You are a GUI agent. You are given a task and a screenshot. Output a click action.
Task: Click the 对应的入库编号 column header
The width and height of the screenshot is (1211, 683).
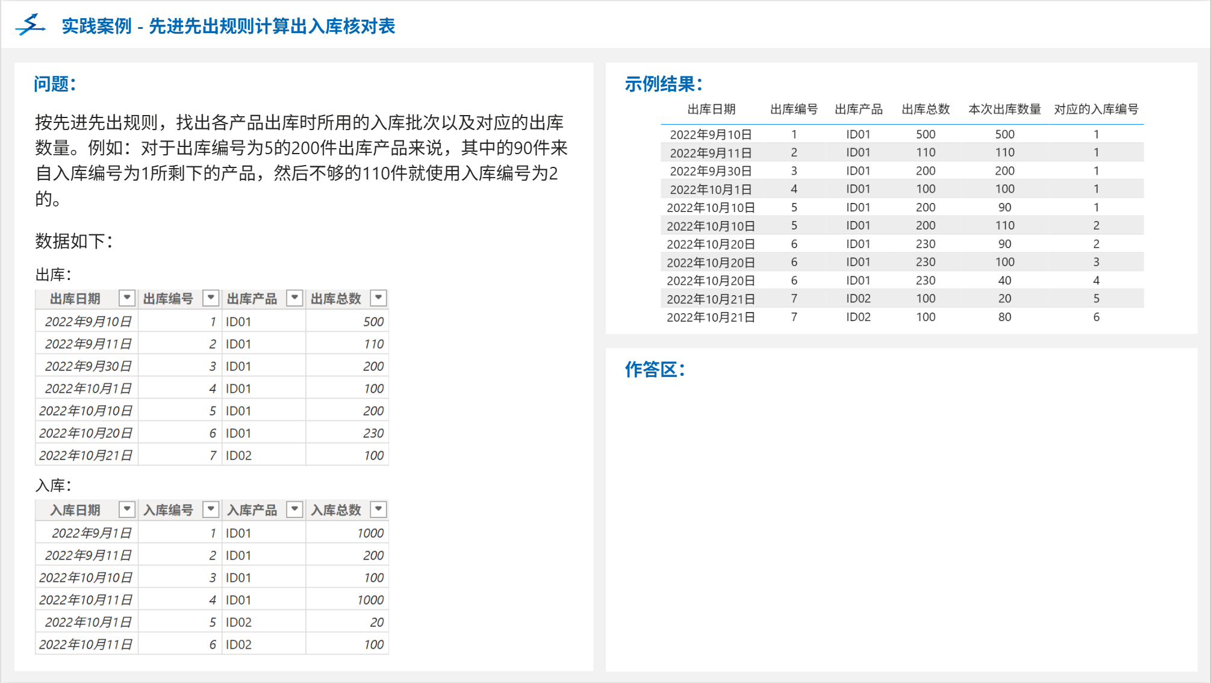coord(1095,109)
